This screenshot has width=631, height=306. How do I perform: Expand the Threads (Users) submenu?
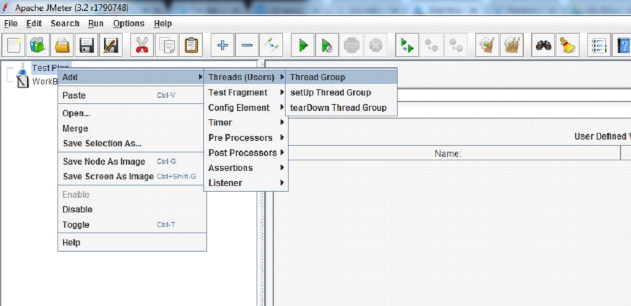click(246, 77)
